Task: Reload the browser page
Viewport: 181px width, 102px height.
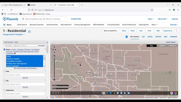Action: [x=11, y=10]
